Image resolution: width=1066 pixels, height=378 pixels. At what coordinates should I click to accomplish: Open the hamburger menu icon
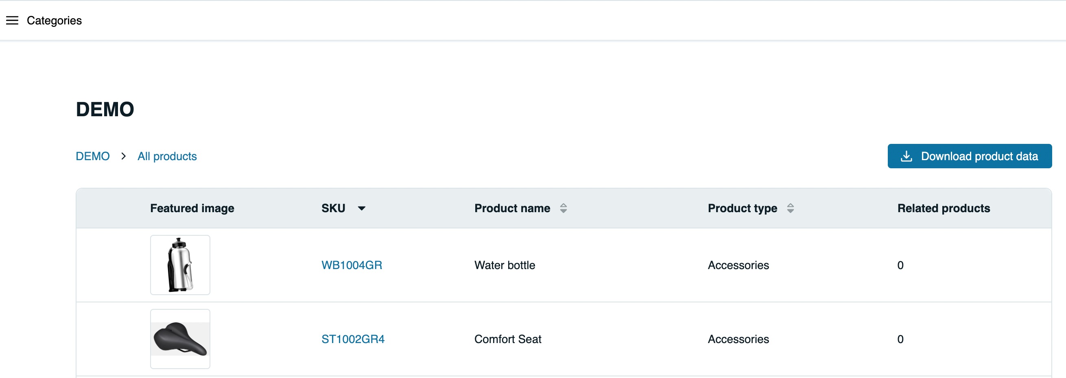coord(12,20)
